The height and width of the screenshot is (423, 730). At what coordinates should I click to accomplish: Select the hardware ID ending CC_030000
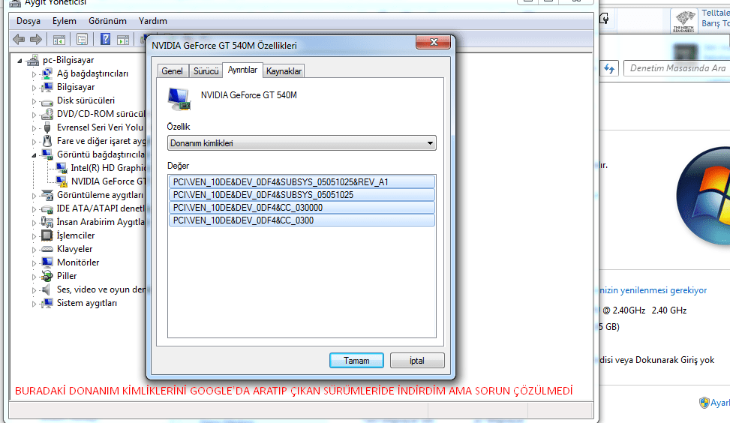(302, 208)
